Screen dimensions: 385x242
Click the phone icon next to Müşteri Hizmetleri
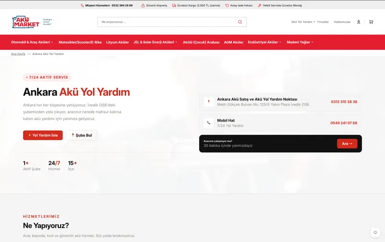click(x=82, y=5)
